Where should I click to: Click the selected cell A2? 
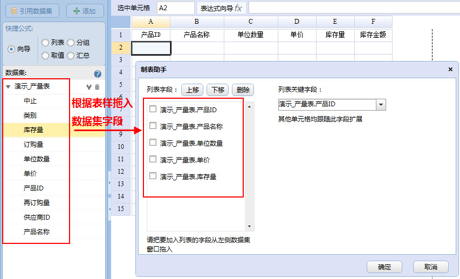click(151, 48)
